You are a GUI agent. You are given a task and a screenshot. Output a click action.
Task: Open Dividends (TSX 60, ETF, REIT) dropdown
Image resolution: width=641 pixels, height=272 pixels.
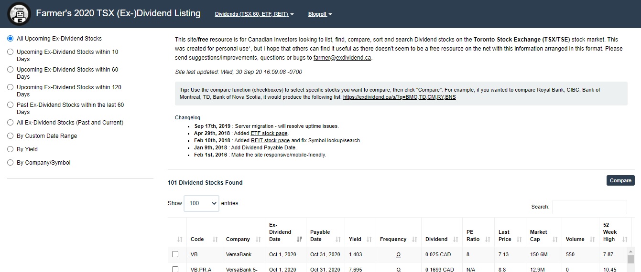(x=254, y=14)
